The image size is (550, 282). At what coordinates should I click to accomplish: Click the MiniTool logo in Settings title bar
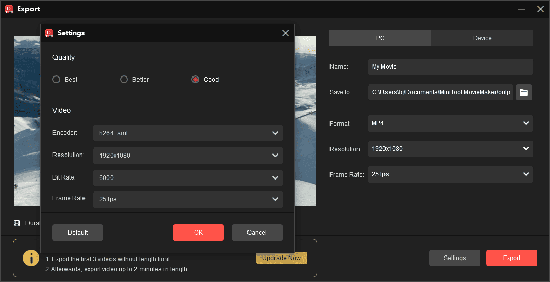(x=49, y=33)
